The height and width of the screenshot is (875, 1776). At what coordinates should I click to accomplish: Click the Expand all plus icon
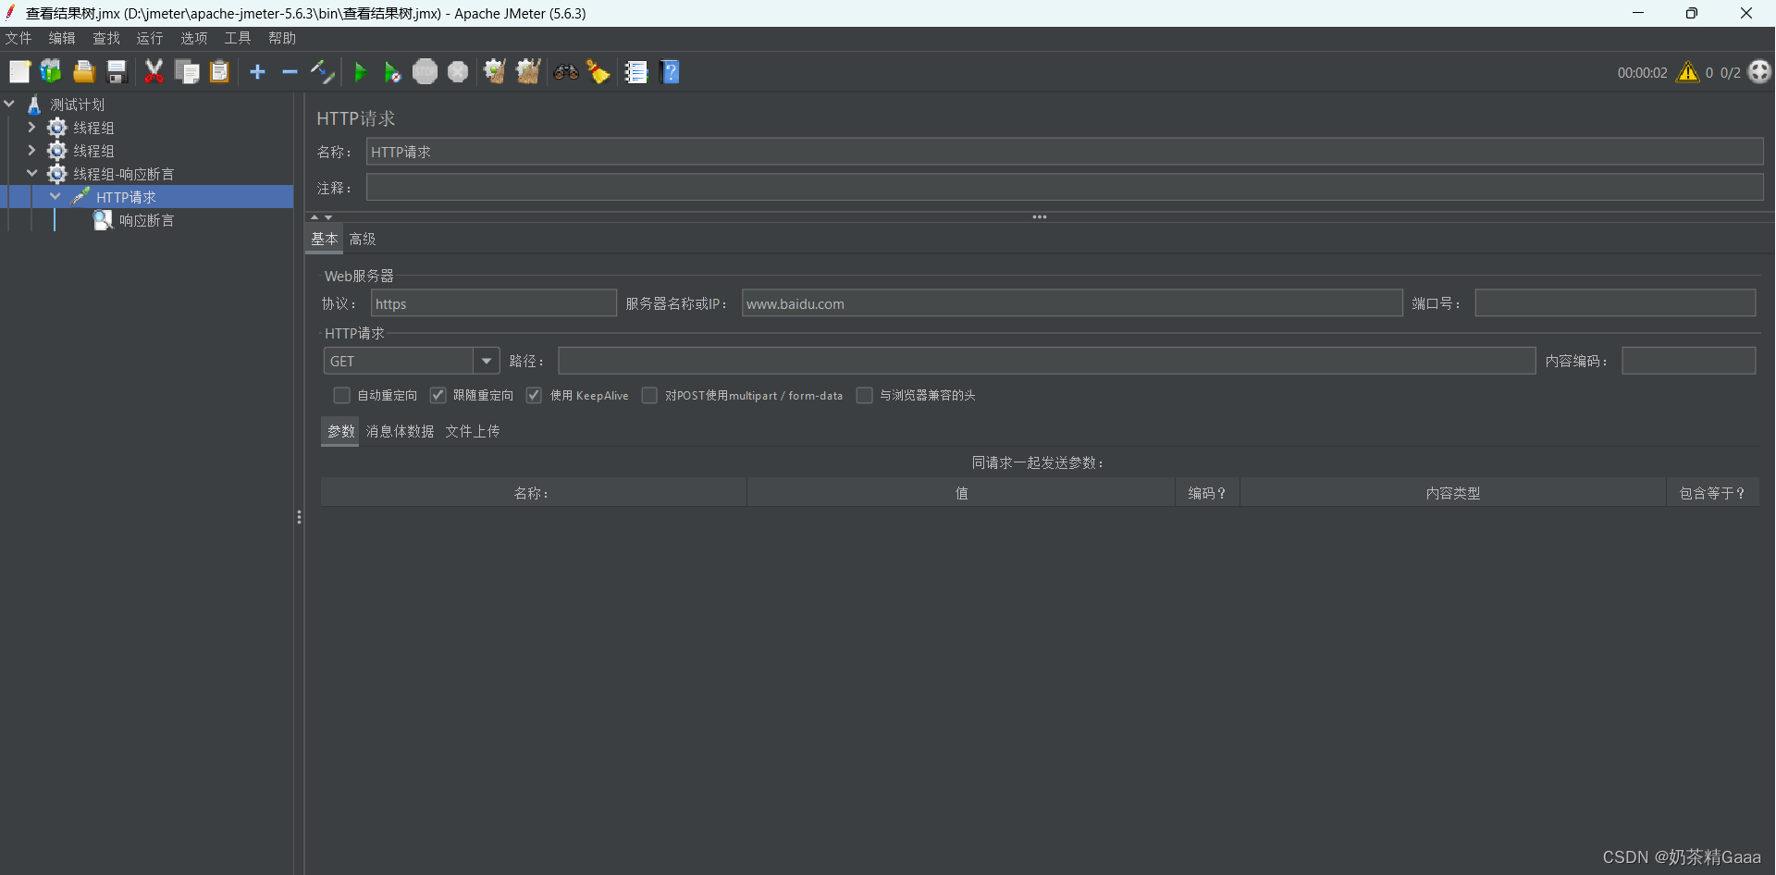258,72
